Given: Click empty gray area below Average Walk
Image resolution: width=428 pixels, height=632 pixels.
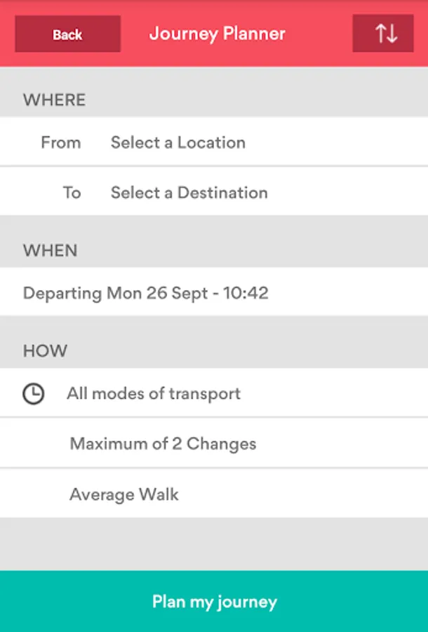Looking at the screenshot, I should coord(214,544).
